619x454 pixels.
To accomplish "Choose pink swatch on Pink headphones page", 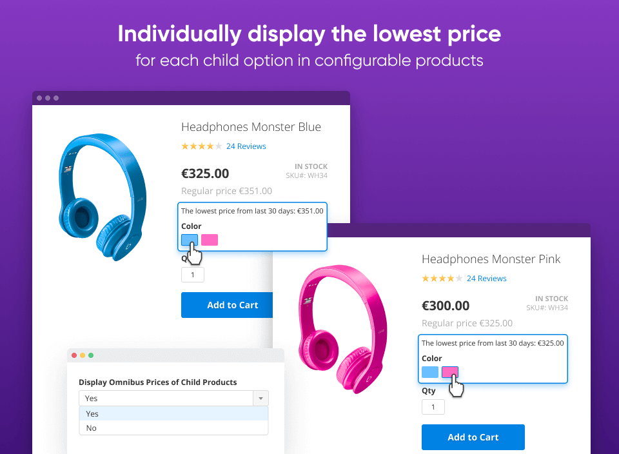I will (449, 372).
